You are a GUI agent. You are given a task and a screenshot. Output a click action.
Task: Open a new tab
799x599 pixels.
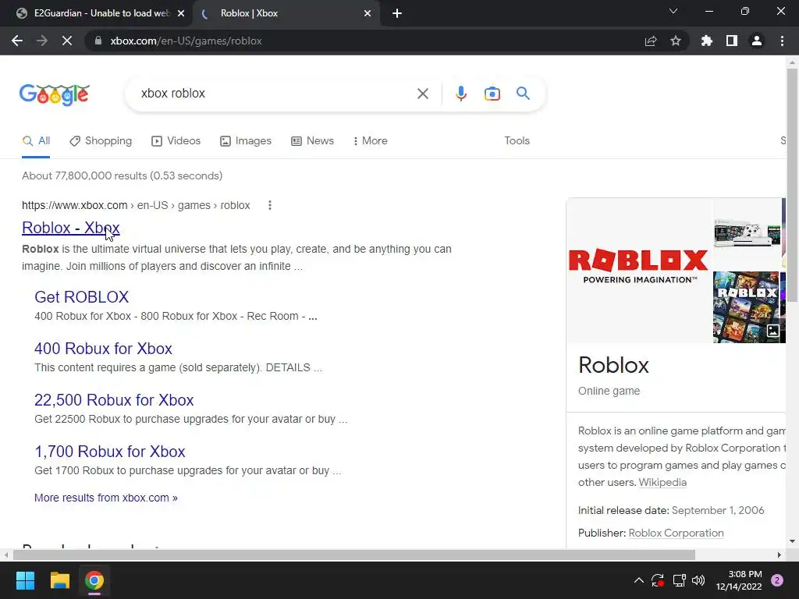(397, 13)
